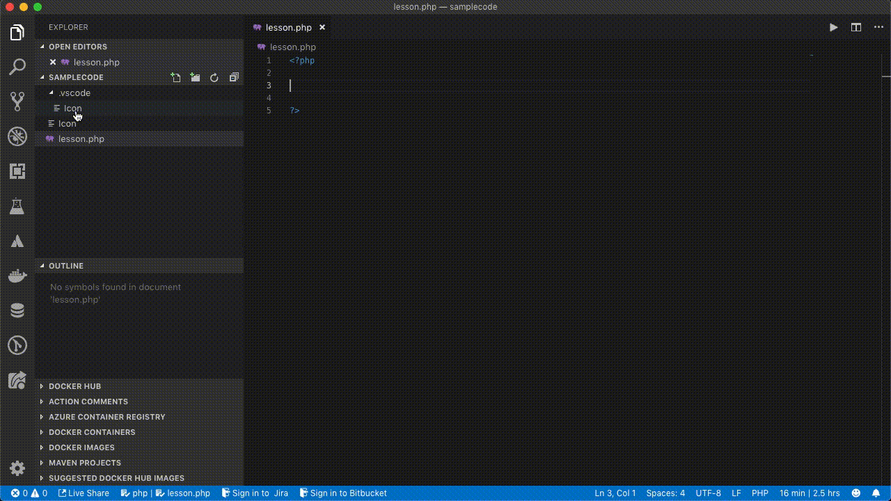Open the Extensions view icon

click(x=17, y=171)
